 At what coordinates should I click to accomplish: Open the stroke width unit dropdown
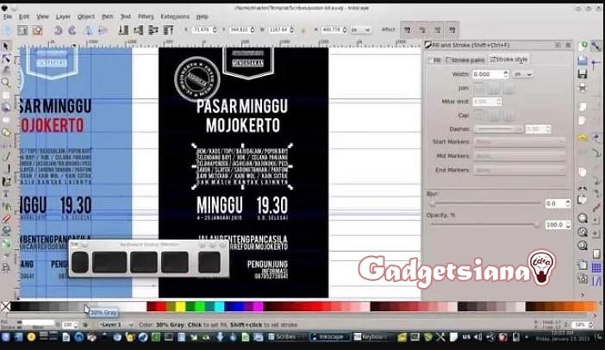point(523,74)
